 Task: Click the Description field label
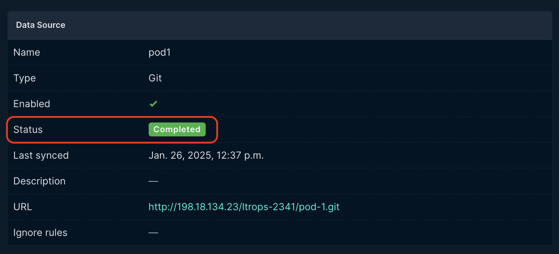[39, 181]
